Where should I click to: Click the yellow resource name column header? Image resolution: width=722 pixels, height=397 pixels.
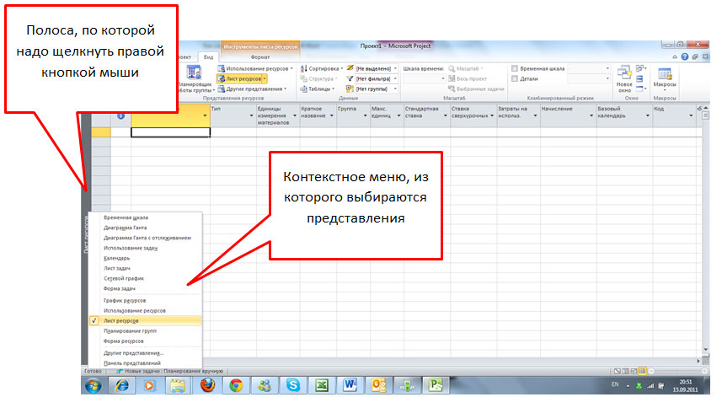point(170,115)
